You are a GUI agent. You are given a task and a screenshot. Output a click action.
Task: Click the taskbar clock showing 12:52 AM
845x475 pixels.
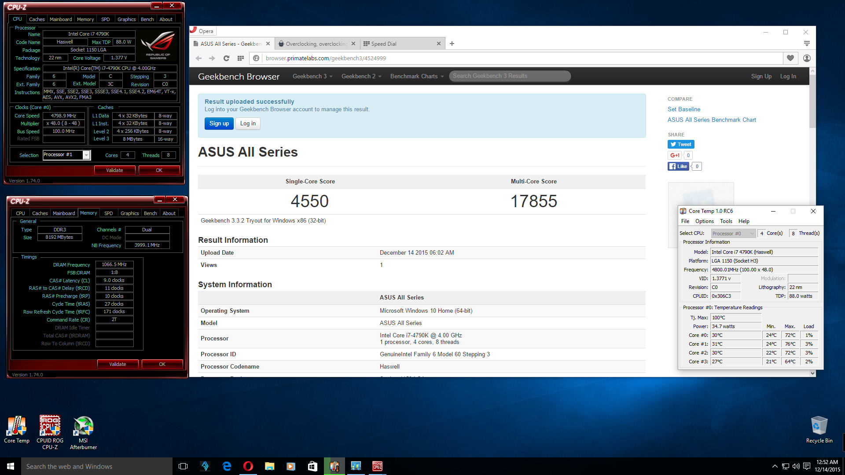pyautogui.click(x=827, y=466)
